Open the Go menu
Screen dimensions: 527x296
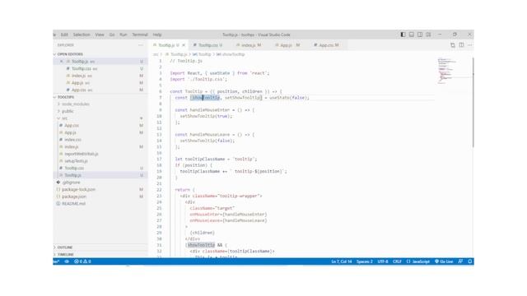[x=112, y=35]
